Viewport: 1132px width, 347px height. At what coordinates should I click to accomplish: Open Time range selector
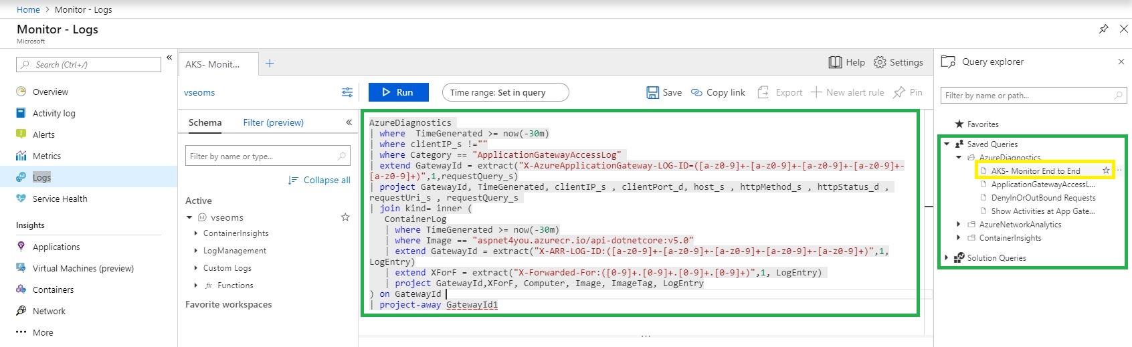505,92
